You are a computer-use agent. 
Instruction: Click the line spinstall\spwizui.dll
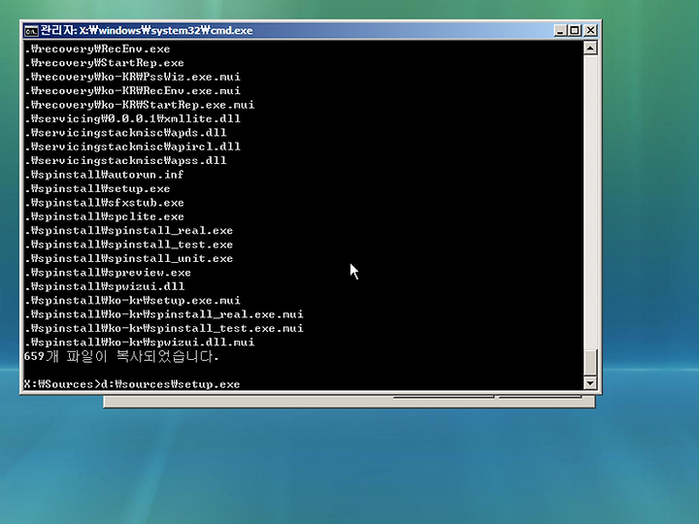click(104, 286)
